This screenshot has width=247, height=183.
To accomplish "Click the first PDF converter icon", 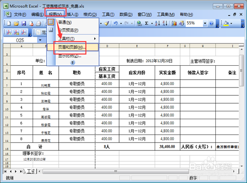I will point(9,32).
